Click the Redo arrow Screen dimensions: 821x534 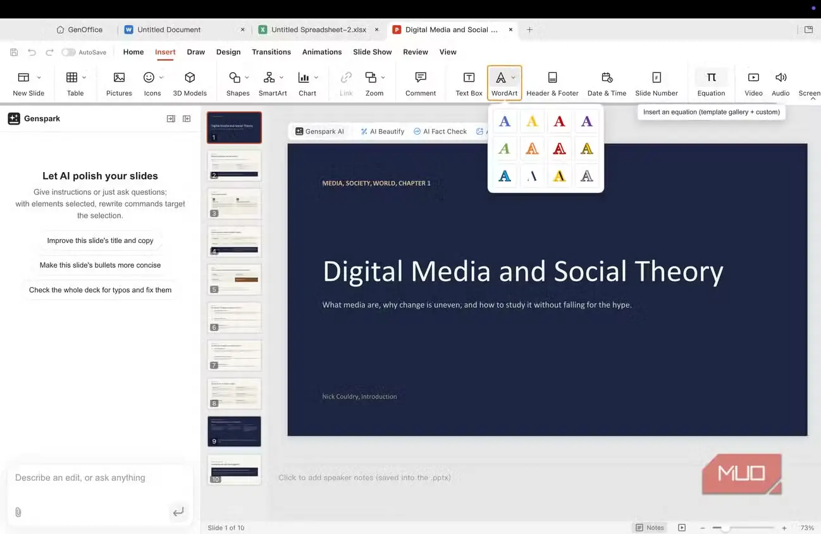49,53
